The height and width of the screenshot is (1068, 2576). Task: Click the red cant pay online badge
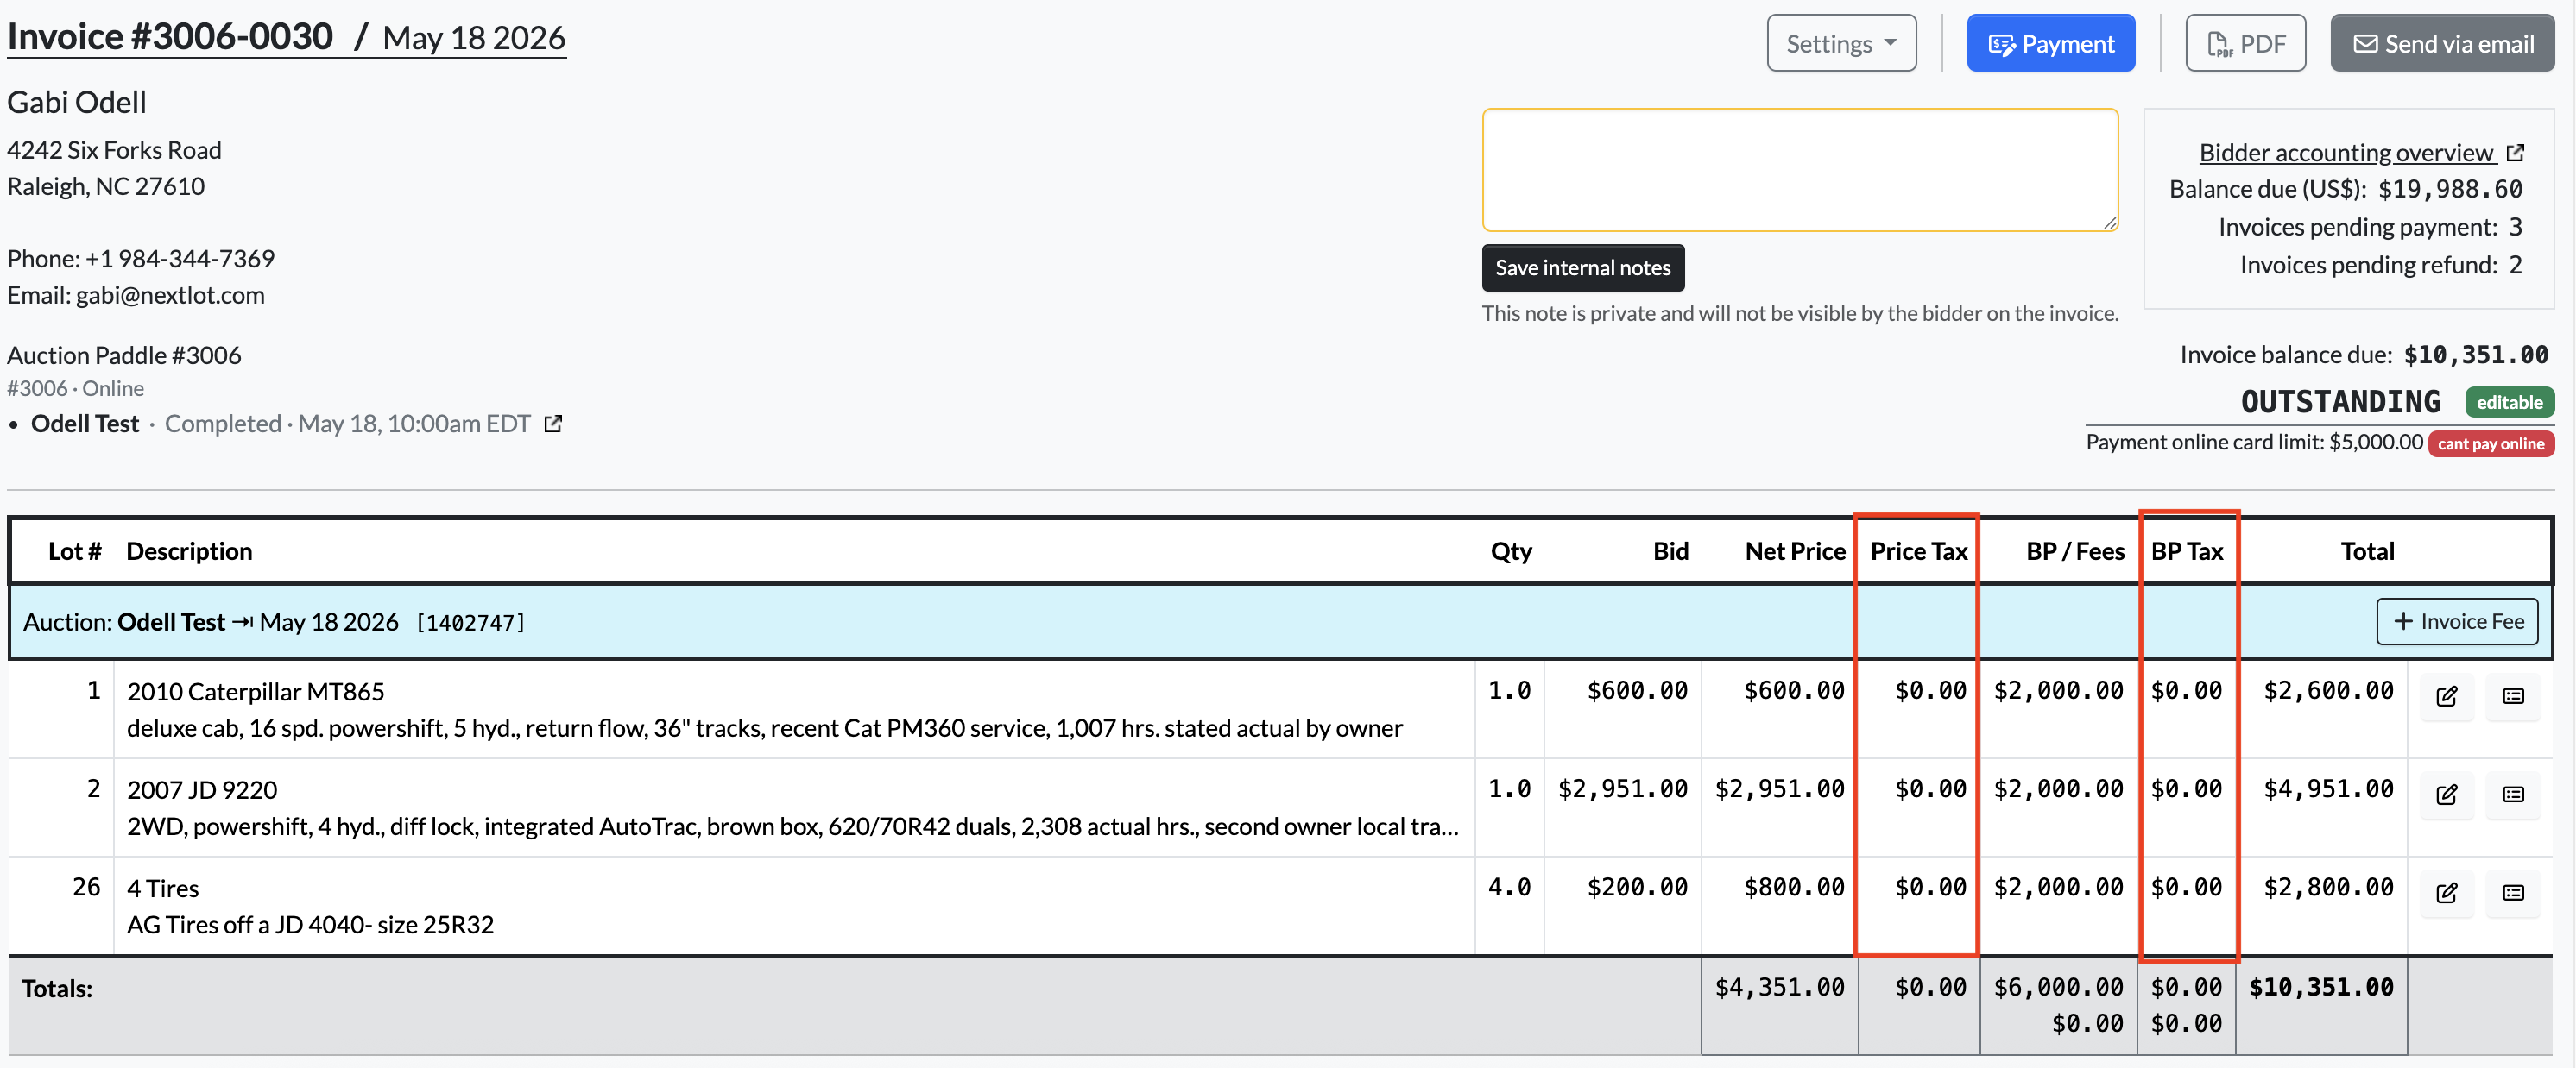(2490, 443)
